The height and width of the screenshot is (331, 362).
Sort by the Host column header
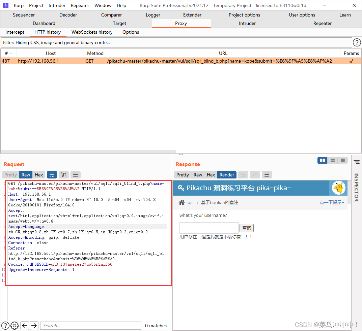pos(51,53)
